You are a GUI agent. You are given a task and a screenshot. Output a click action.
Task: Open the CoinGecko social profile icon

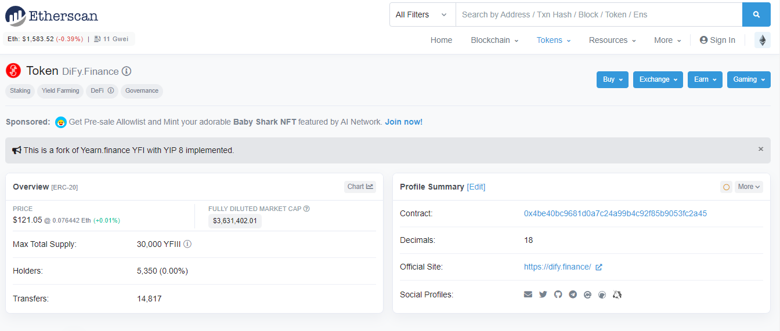click(x=602, y=294)
